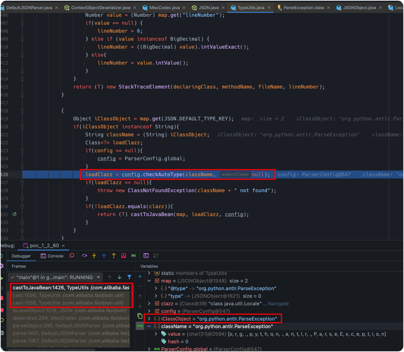The width and height of the screenshot is (404, 352).
Task: Switch to the Console tab
Action: (52, 256)
